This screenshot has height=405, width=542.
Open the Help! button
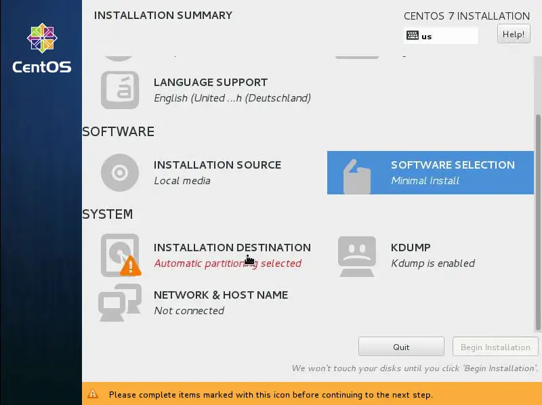[514, 34]
